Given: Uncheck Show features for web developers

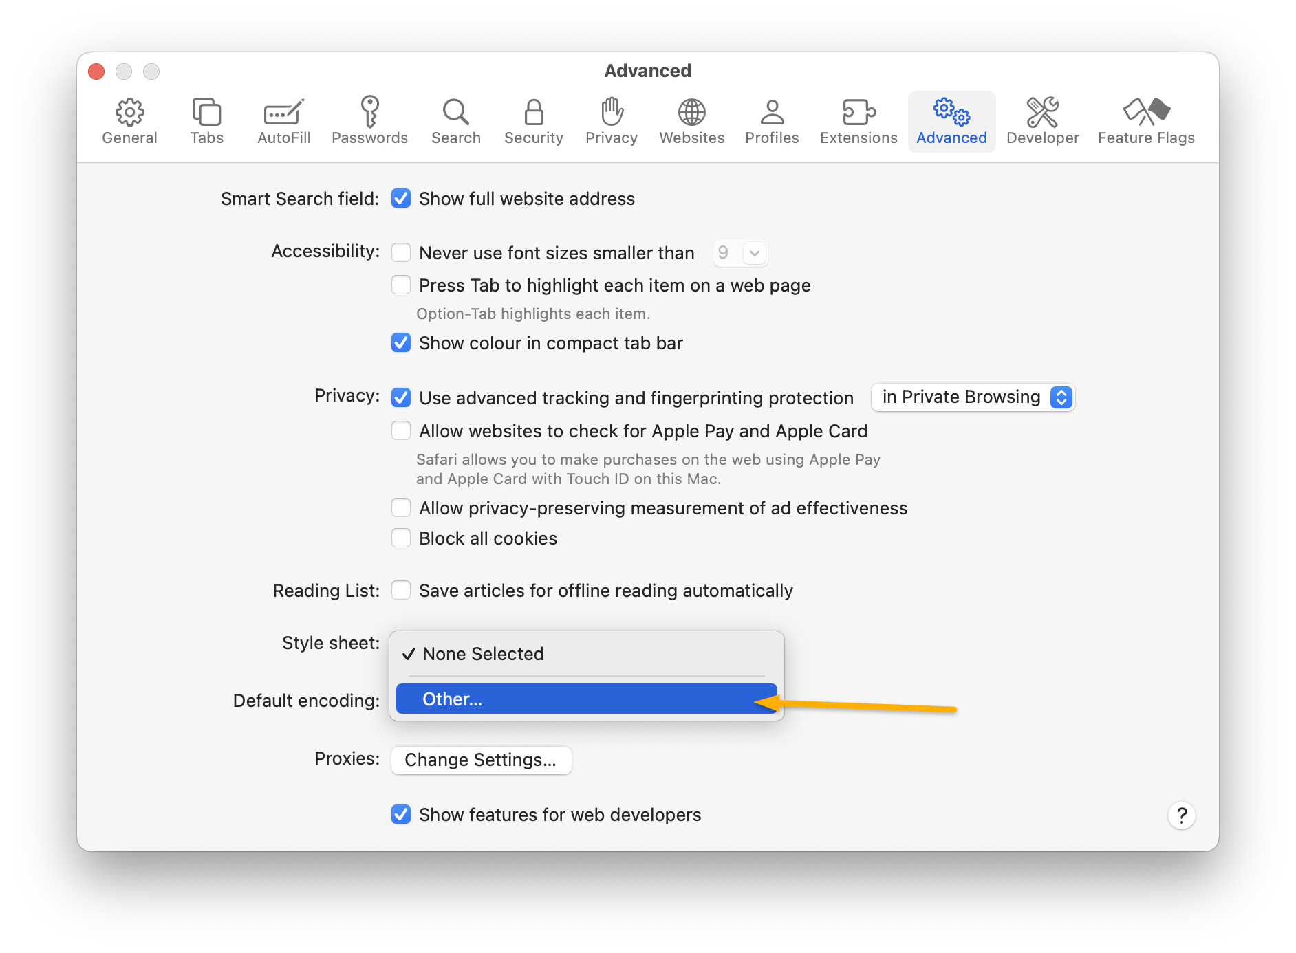Looking at the screenshot, I should [401, 814].
